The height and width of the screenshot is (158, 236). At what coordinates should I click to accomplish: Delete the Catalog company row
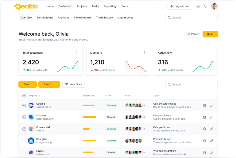[204, 105]
